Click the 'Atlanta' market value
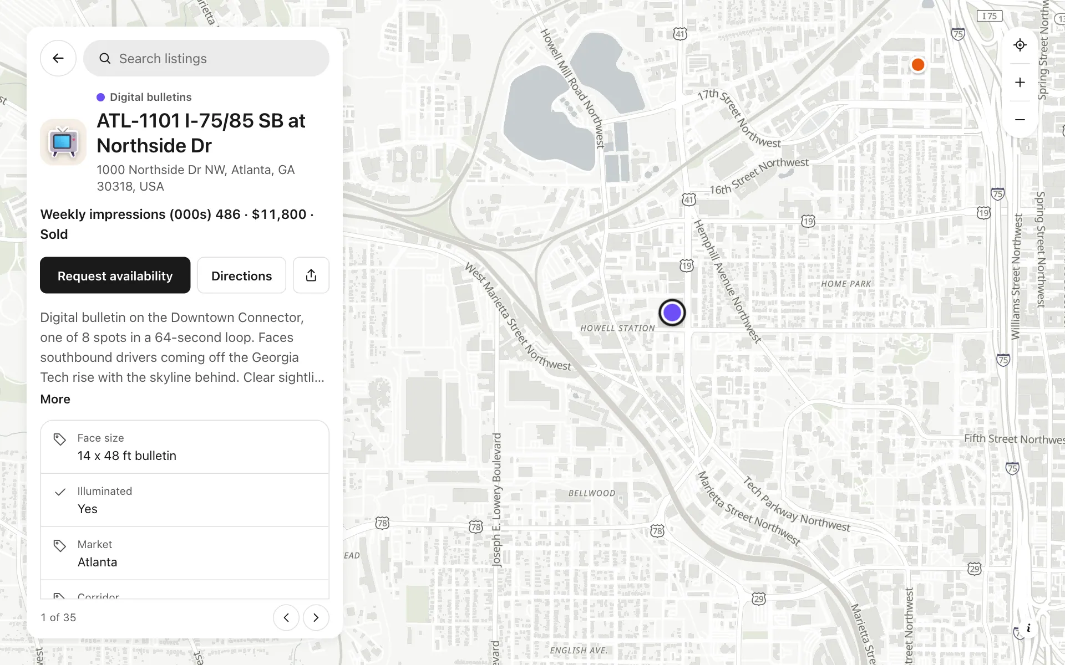The height and width of the screenshot is (665, 1065). [x=98, y=562]
